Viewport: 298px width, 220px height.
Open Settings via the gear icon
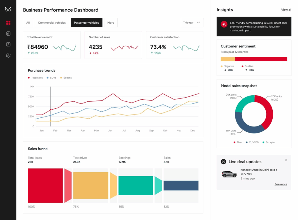click(x=8, y=55)
